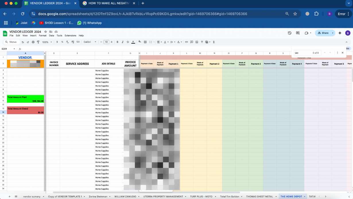Screen dimensions: 353x199
Task: Open the all sheets list
Action: tap(16, 196)
